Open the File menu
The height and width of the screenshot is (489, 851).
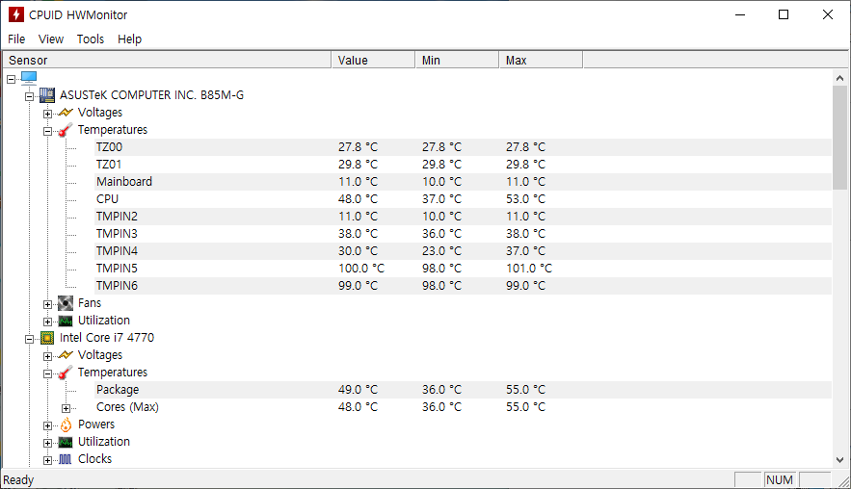point(16,39)
